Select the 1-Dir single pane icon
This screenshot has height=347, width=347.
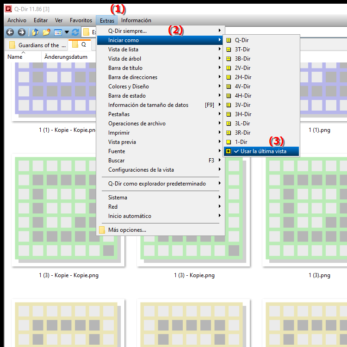(x=229, y=142)
